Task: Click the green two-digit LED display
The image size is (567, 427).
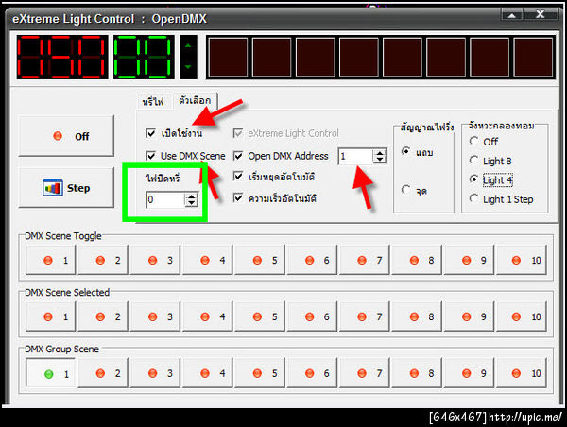Action: pyautogui.click(x=144, y=57)
